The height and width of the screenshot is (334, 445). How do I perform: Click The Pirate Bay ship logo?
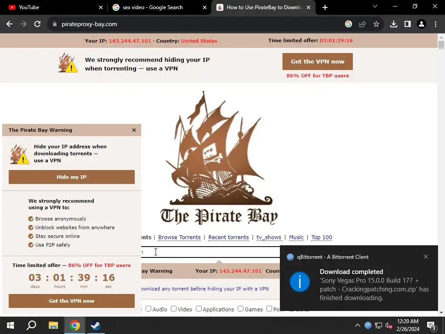point(219,157)
